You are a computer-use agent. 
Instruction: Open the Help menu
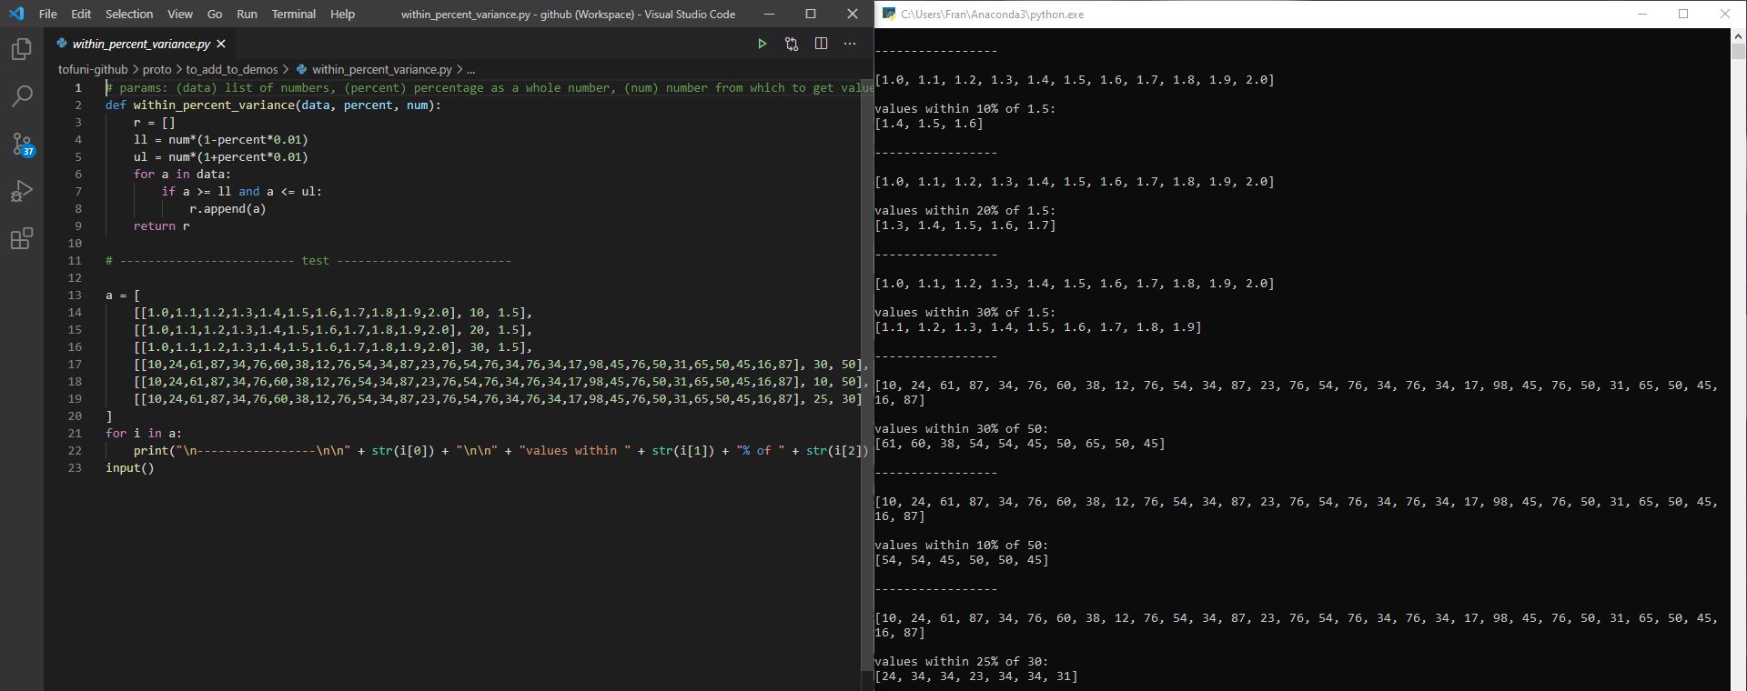(x=342, y=14)
